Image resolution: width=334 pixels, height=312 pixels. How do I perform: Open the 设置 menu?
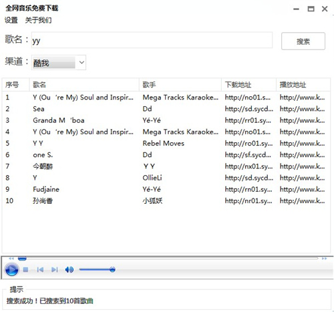[x=11, y=20]
